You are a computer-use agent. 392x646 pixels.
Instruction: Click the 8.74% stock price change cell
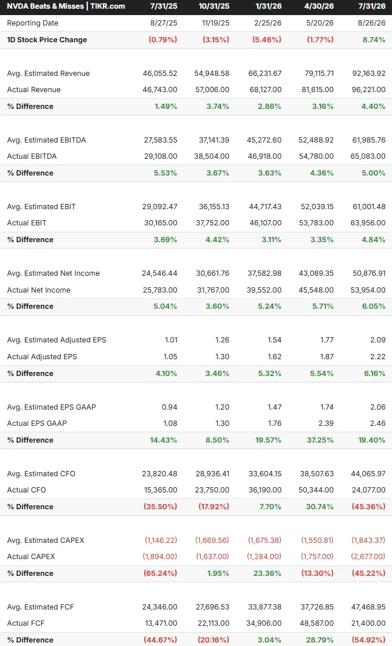tap(374, 40)
